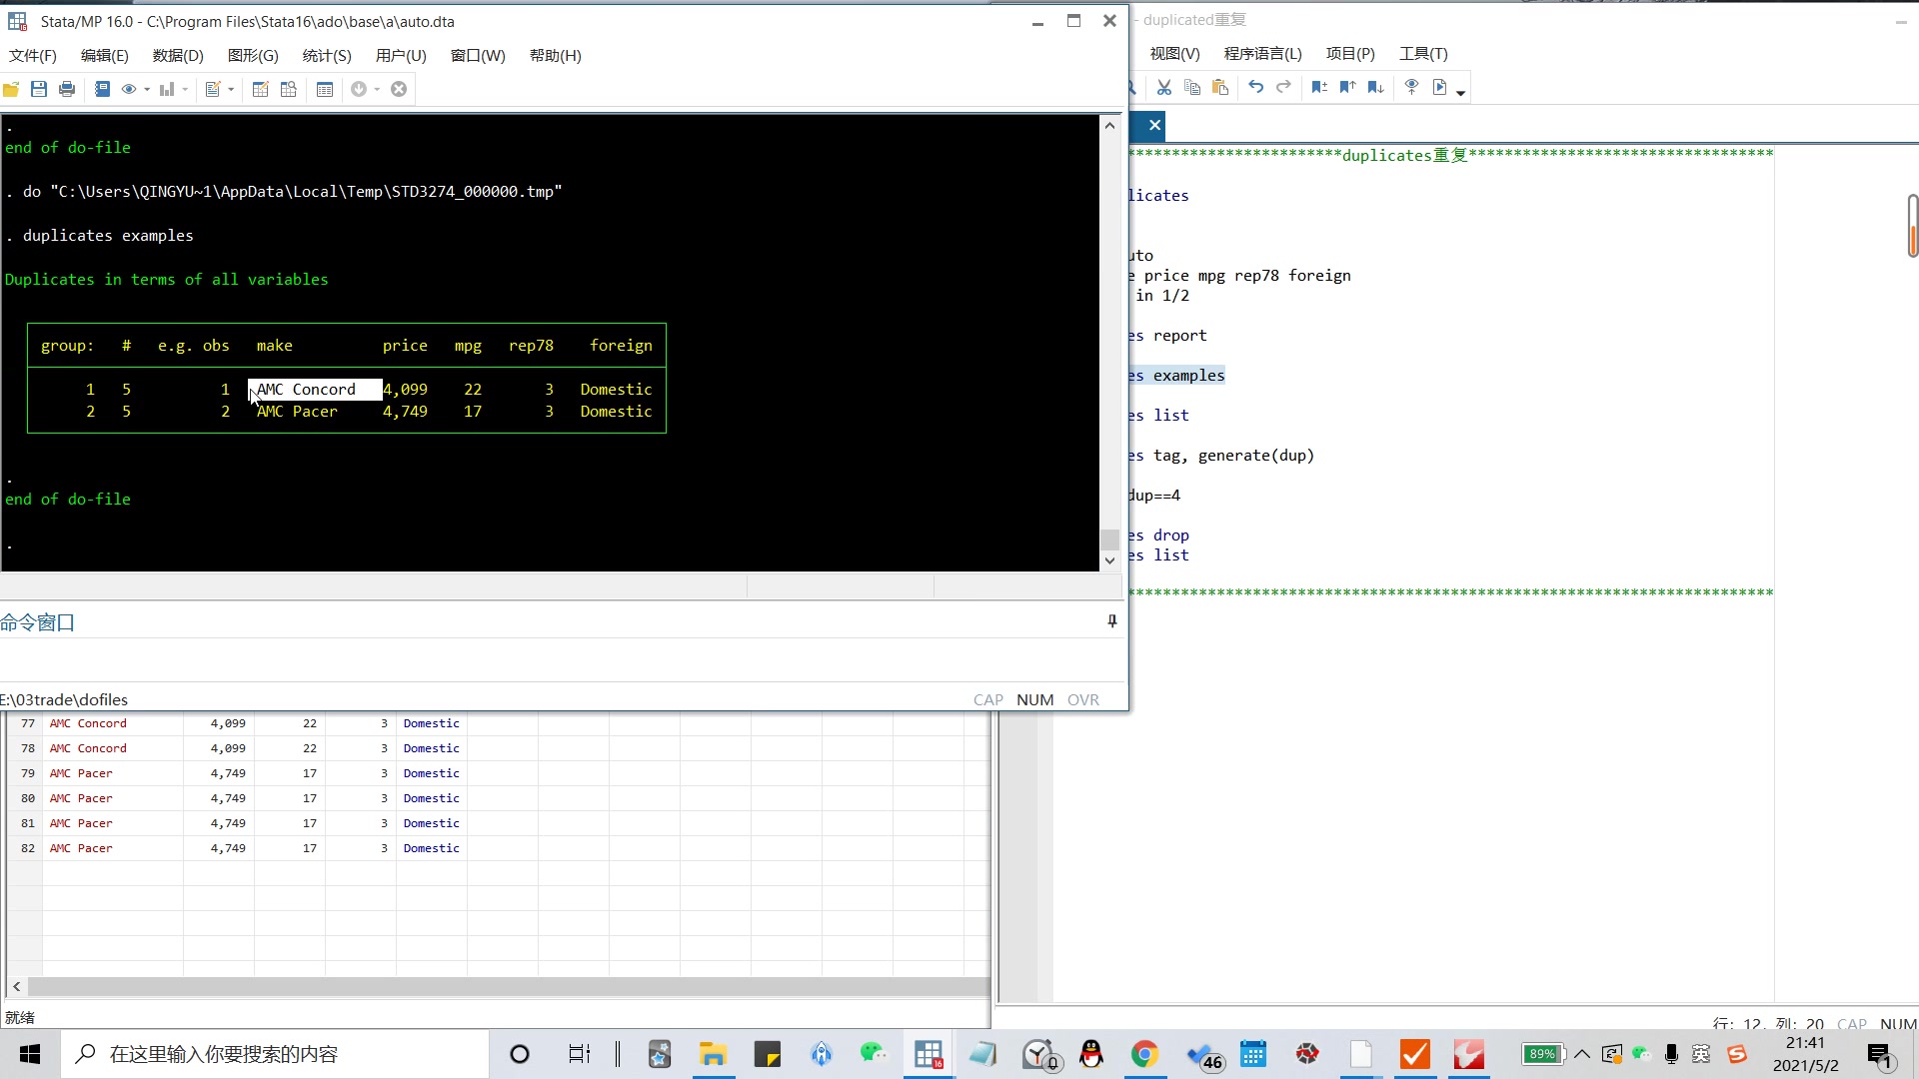This screenshot has height=1079, width=1919.
Task: Click the Save icon in Stata toolbar
Action: pyautogui.click(x=39, y=89)
